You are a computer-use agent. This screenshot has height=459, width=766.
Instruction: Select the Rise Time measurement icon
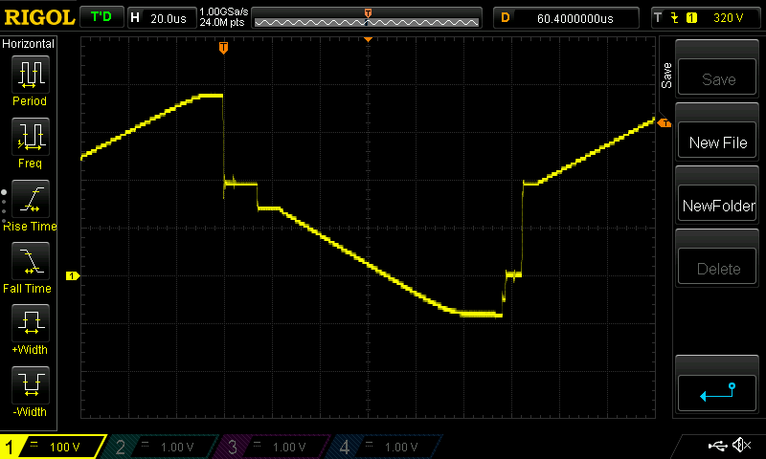31,199
